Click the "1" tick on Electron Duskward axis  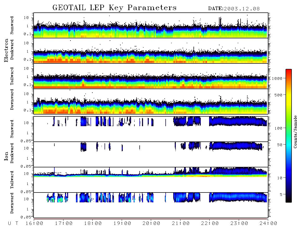[x=28, y=51]
